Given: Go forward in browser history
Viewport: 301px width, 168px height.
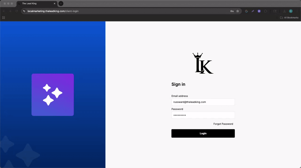Looking at the screenshot, I should tap(10, 11).
